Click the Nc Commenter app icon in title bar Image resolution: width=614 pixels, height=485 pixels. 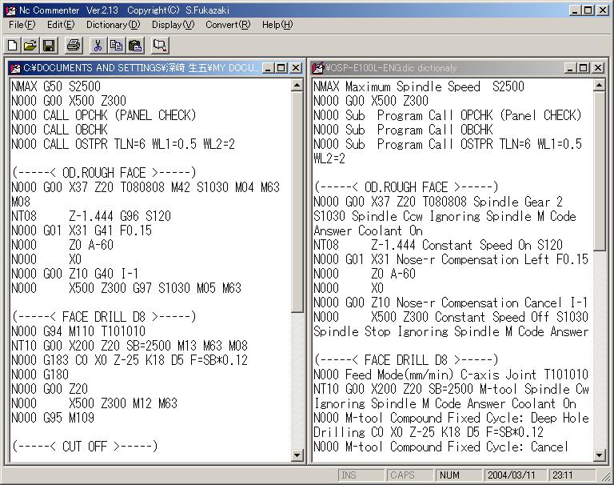(x=11, y=10)
